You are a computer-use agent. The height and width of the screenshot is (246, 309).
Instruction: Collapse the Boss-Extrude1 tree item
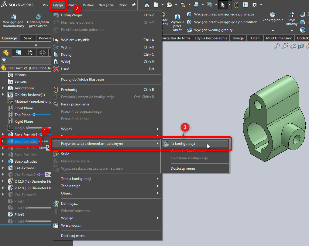3,134
